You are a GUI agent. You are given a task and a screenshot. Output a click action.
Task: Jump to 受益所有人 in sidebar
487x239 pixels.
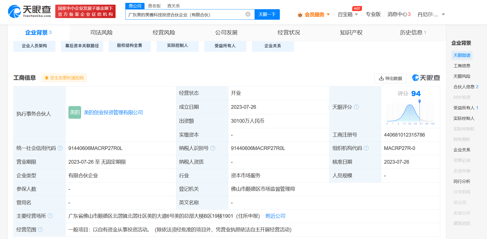466,108
